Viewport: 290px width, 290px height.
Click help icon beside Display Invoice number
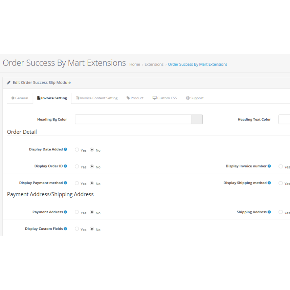click(269, 166)
